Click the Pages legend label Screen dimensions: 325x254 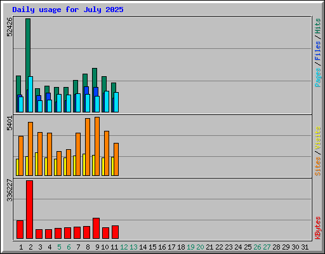[317, 77]
